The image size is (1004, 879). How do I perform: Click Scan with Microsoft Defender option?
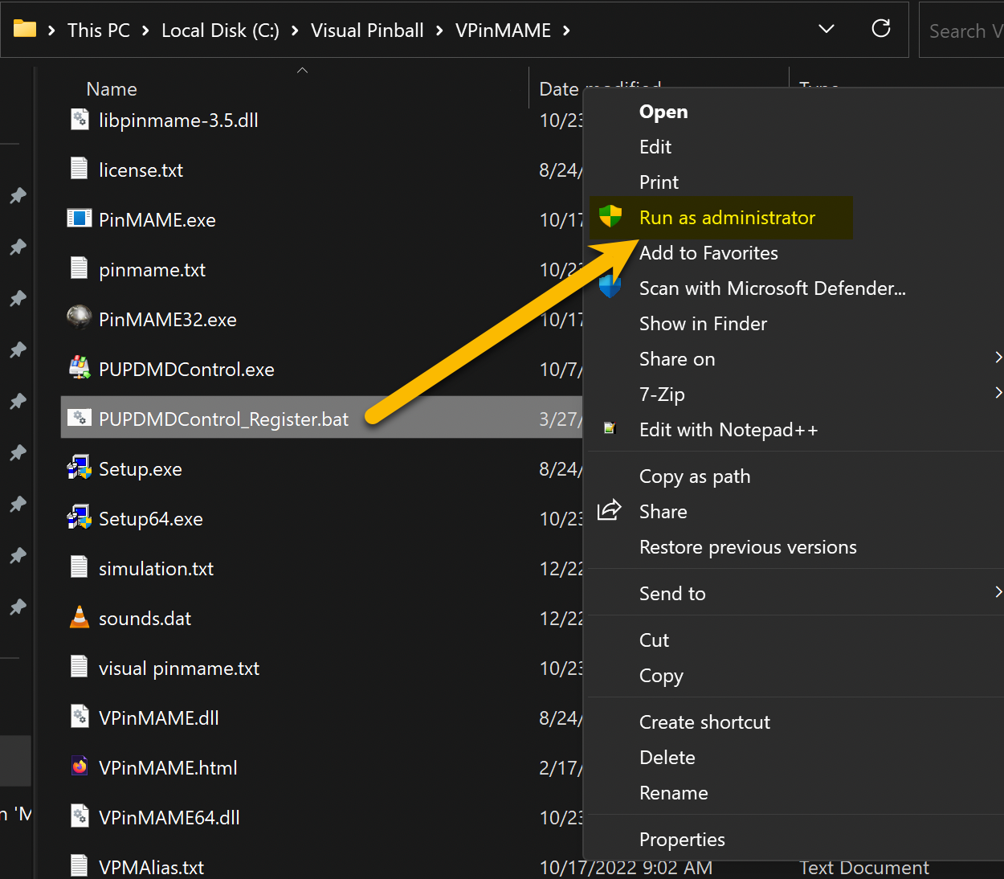(771, 288)
